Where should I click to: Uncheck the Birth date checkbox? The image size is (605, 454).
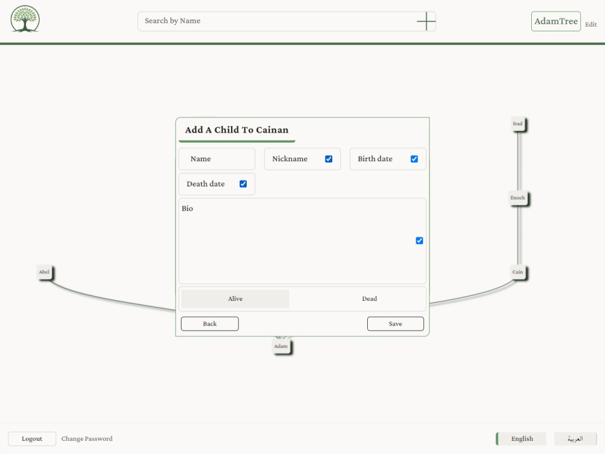tap(414, 159)
